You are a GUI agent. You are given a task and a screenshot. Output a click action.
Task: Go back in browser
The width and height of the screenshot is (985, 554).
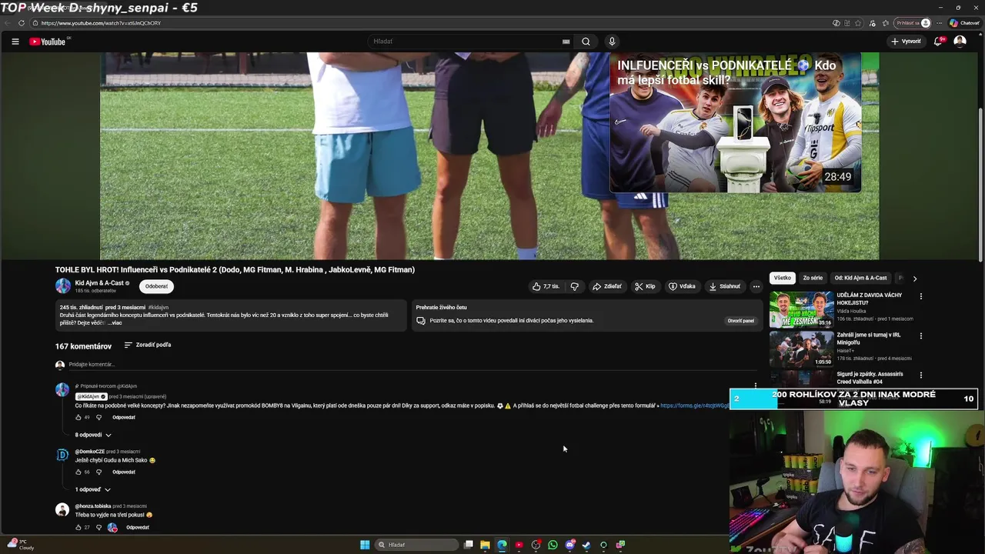8,23
